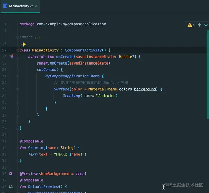Collapse the MainActivity class fold on line 17
The image size is (209, 193).
tap(18, 50)
